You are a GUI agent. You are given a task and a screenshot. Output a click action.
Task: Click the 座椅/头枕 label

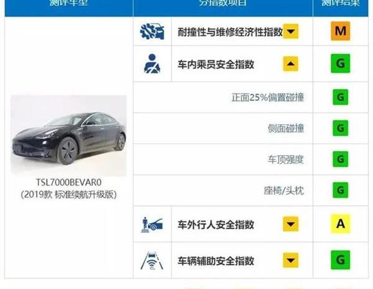pyautogui.click(x=284, y=191)
